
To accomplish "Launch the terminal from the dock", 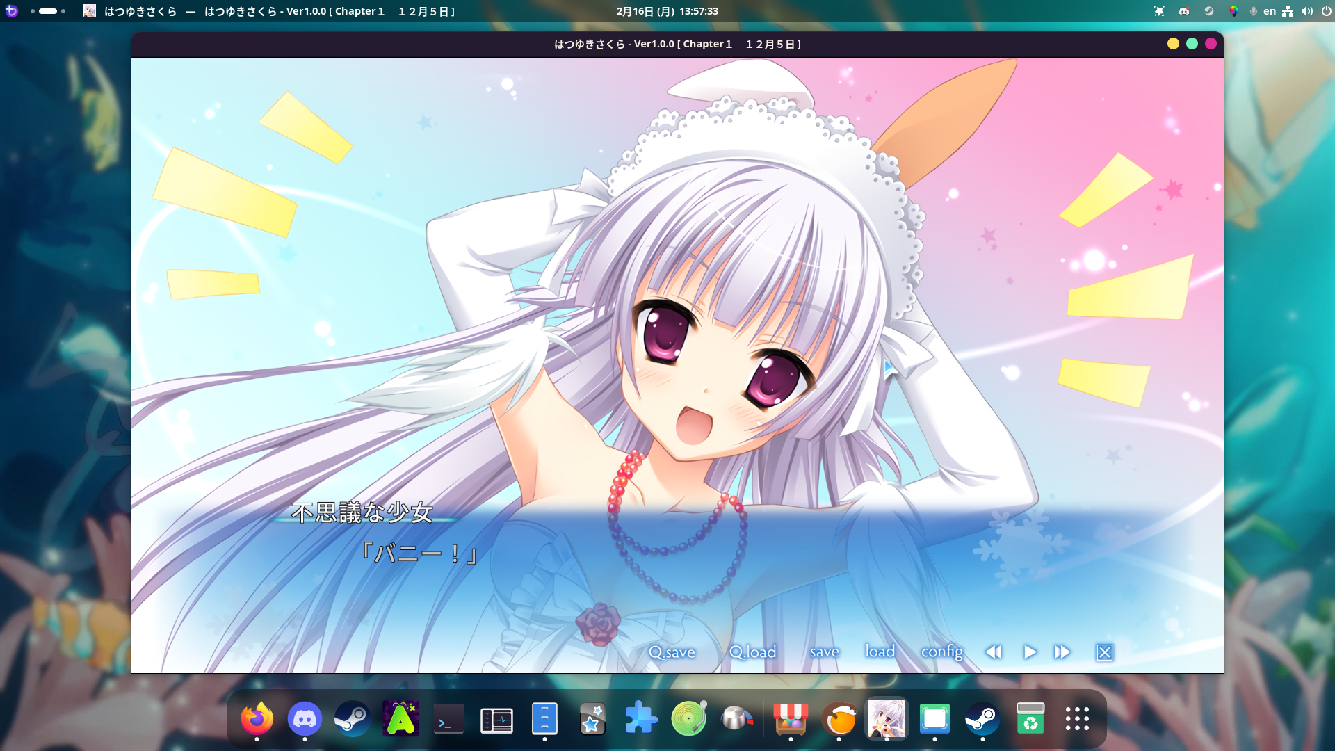I will tap(448, 719).
